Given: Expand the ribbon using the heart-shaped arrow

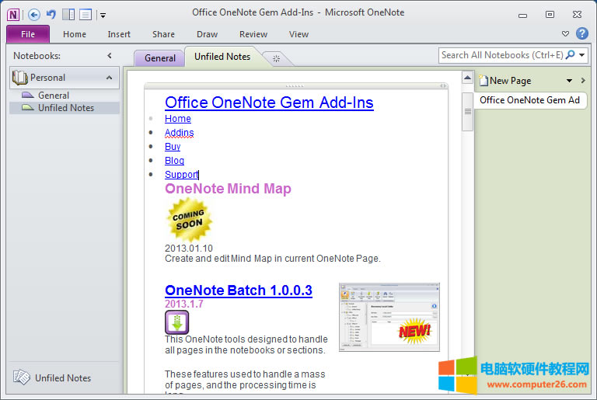Looking at the screenshot, I should pyautogui.click(x=565, y=34).
